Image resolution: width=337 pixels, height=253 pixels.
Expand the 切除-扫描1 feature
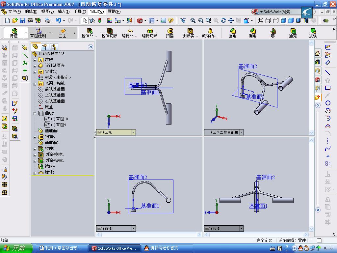click(x=35, y=161)
